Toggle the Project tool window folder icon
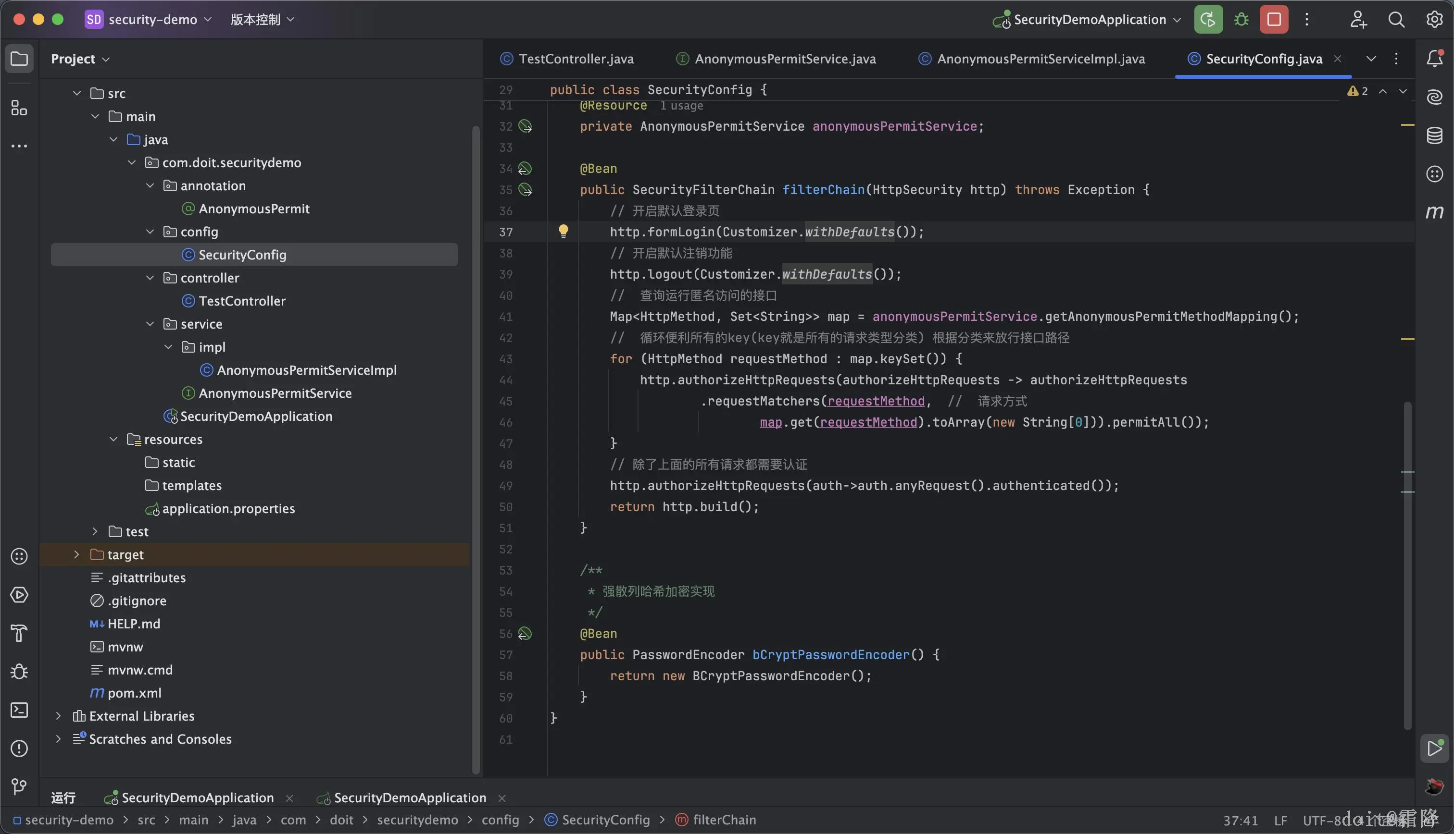The height and width of the screenshot is (834, 1454). (x=20, y=59)
